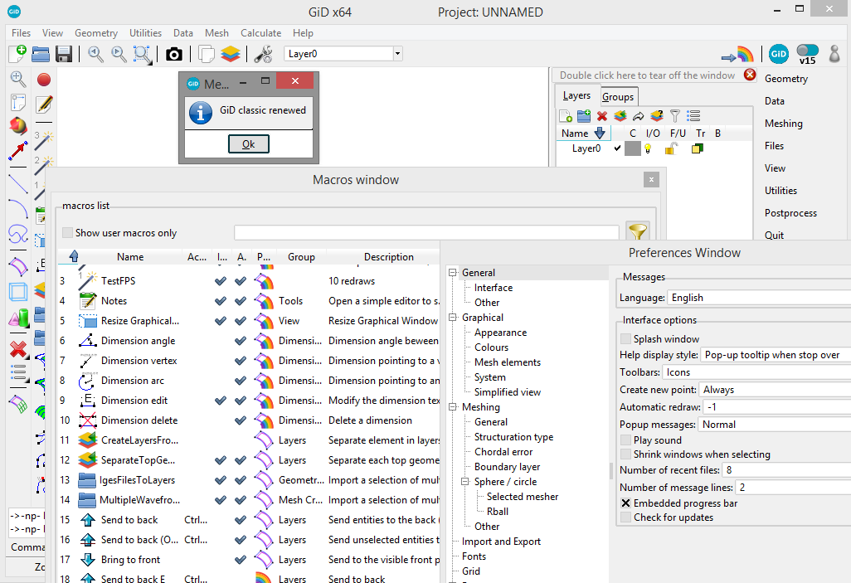The image size is (851, 583).
Task: Switch to the Groups tab
Action: coord(618,97)
